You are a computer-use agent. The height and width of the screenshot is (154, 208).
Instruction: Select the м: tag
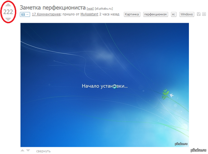click(x=174, y=14)
